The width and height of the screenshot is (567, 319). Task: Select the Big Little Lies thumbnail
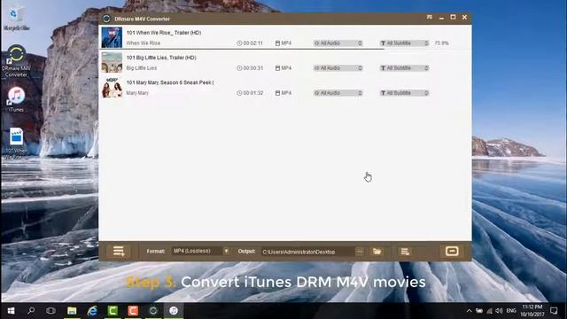point(112,62)
